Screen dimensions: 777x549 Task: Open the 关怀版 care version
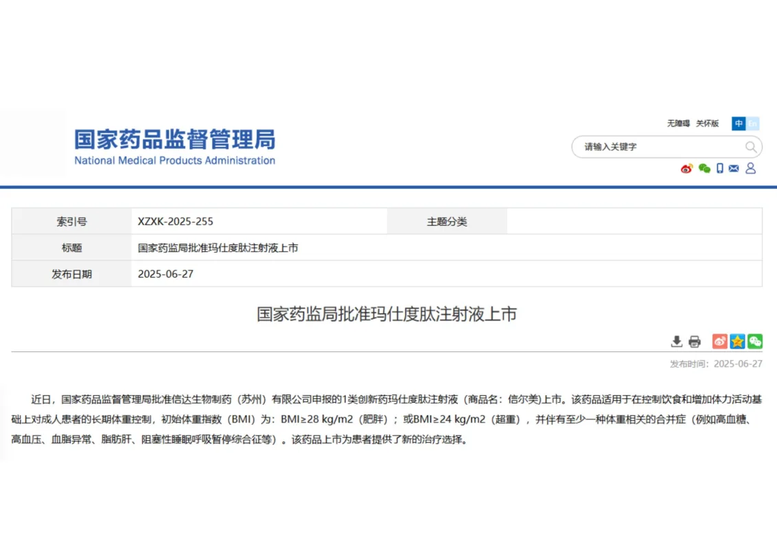[707, 124]
